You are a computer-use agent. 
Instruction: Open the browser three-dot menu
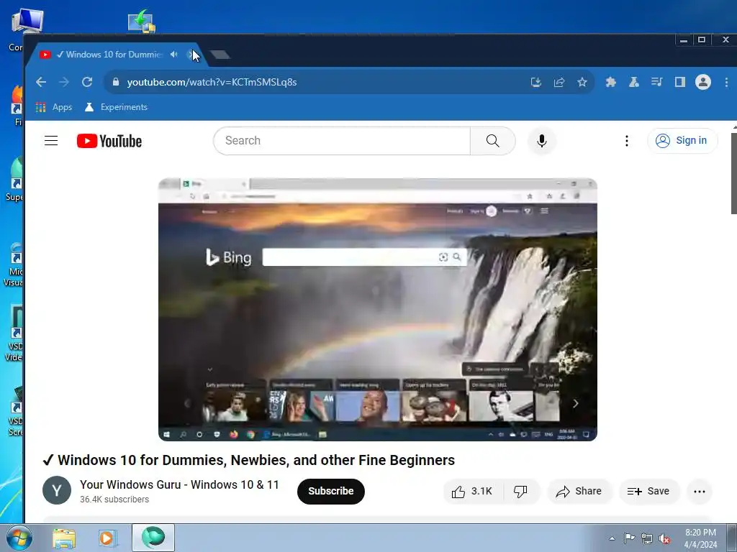(x=726, y=82)
